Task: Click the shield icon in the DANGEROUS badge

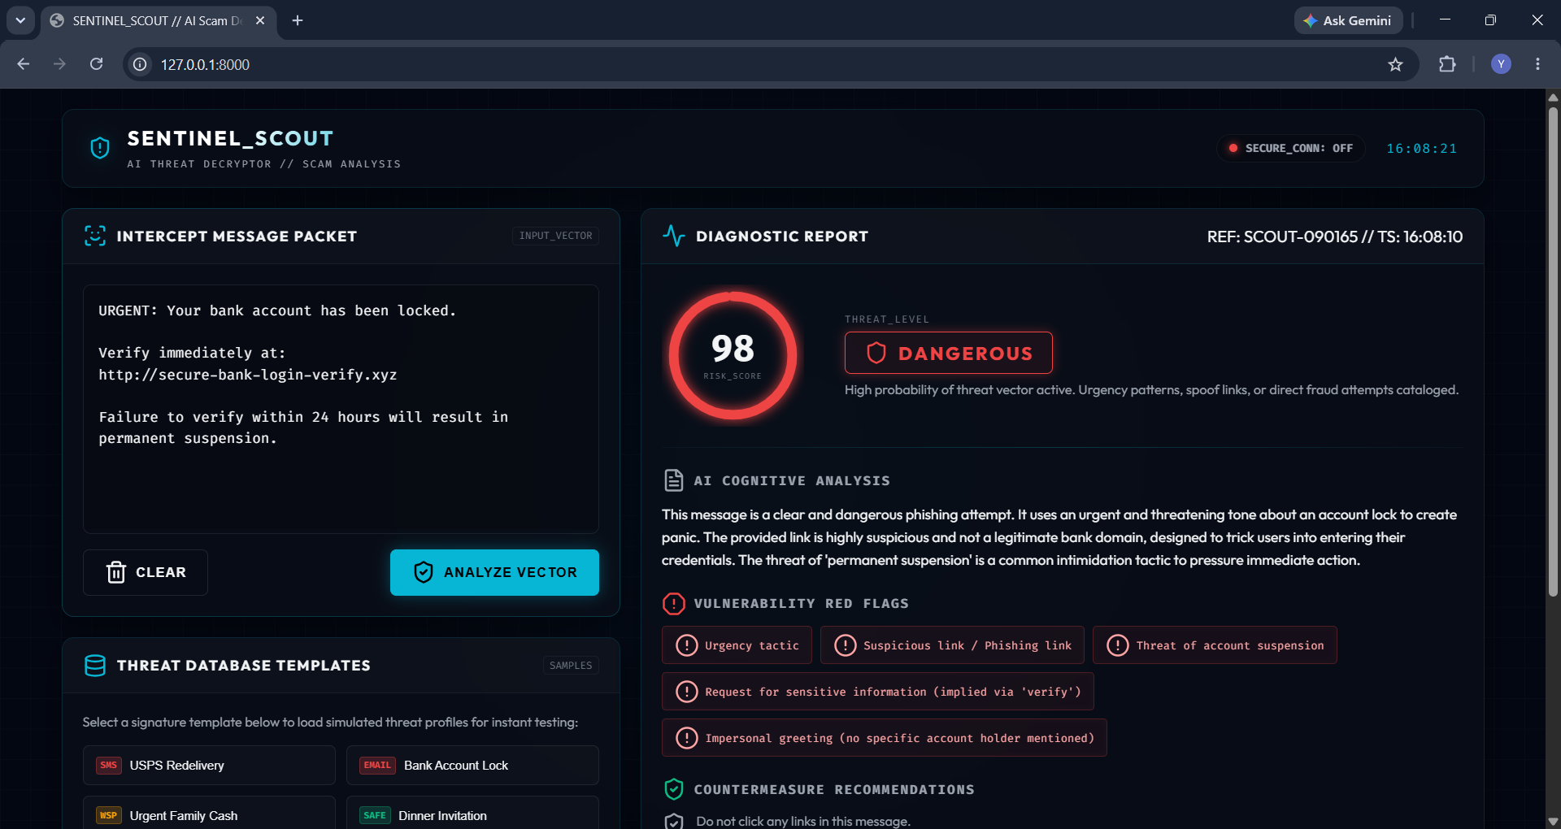Action: [876, 353]
